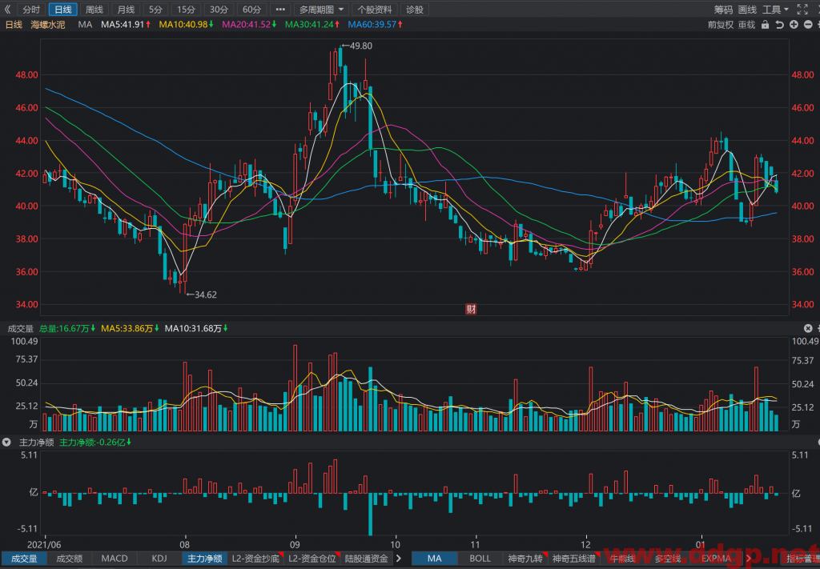Select the 成交量 indicator tab
Screen dimensions: 820x569
[x=24, y=559]
